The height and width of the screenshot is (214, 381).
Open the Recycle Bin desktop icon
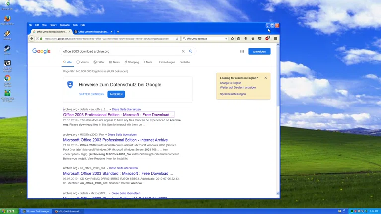7,5
